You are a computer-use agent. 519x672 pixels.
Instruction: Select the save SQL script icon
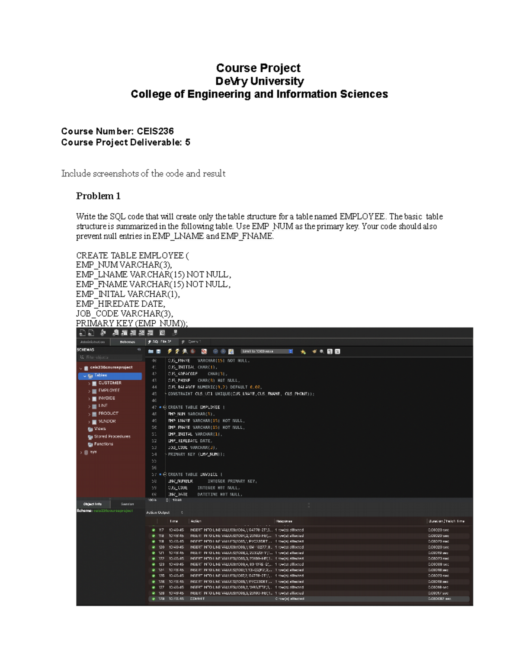point(159,351)
